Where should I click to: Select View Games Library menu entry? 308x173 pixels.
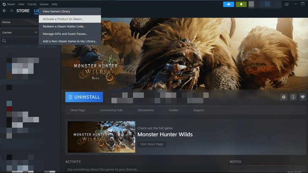click(x=70, y=11)
